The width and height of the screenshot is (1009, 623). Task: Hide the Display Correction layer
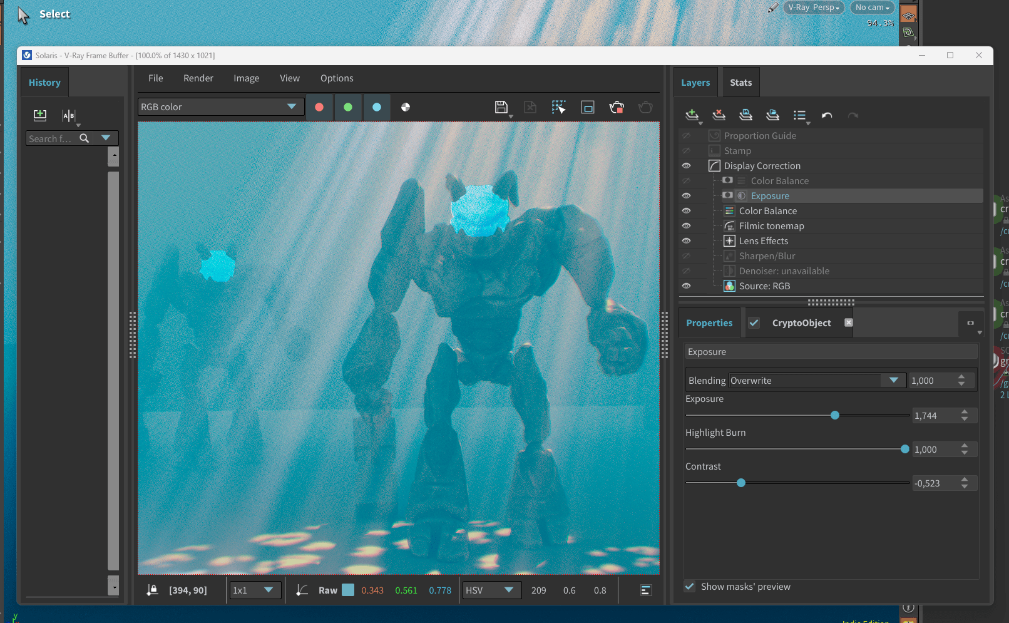tap(686, 165)
